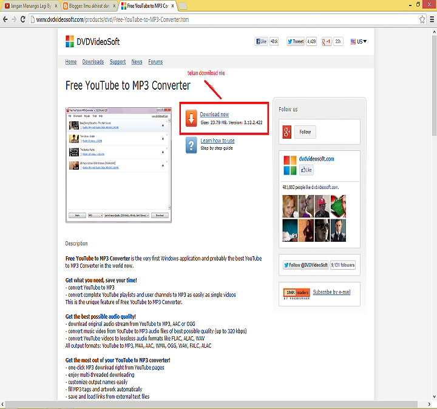Click the Follow button beside Google+
The width and height of the screenshot is (437, 409).
coord(305,132)
